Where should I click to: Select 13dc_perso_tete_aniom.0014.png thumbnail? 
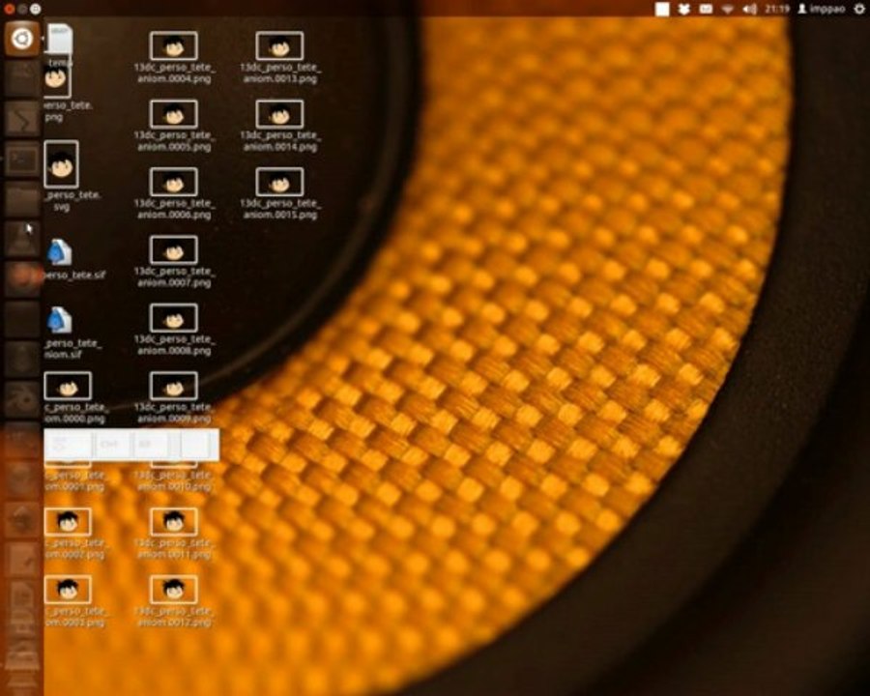point(280,114)
